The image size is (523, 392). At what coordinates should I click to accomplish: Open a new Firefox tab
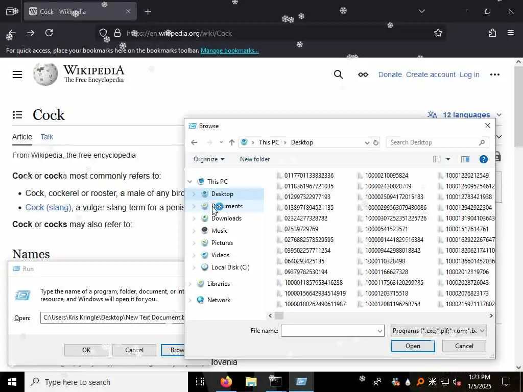coord(148,12)
